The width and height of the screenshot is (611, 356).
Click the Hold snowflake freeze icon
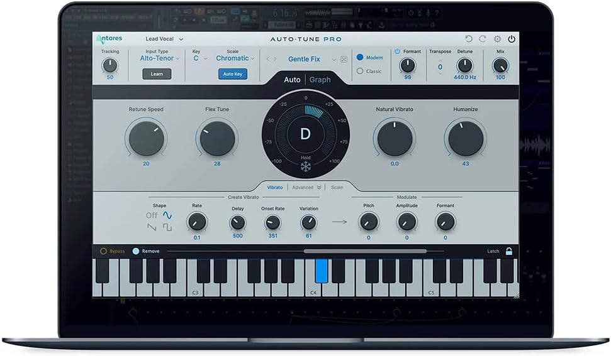[306, 167]
